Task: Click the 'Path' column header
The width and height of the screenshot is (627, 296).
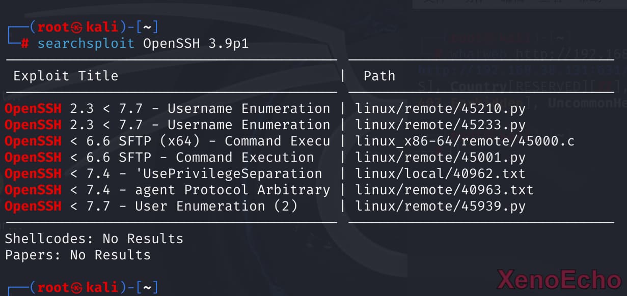Action: (379, 76)
